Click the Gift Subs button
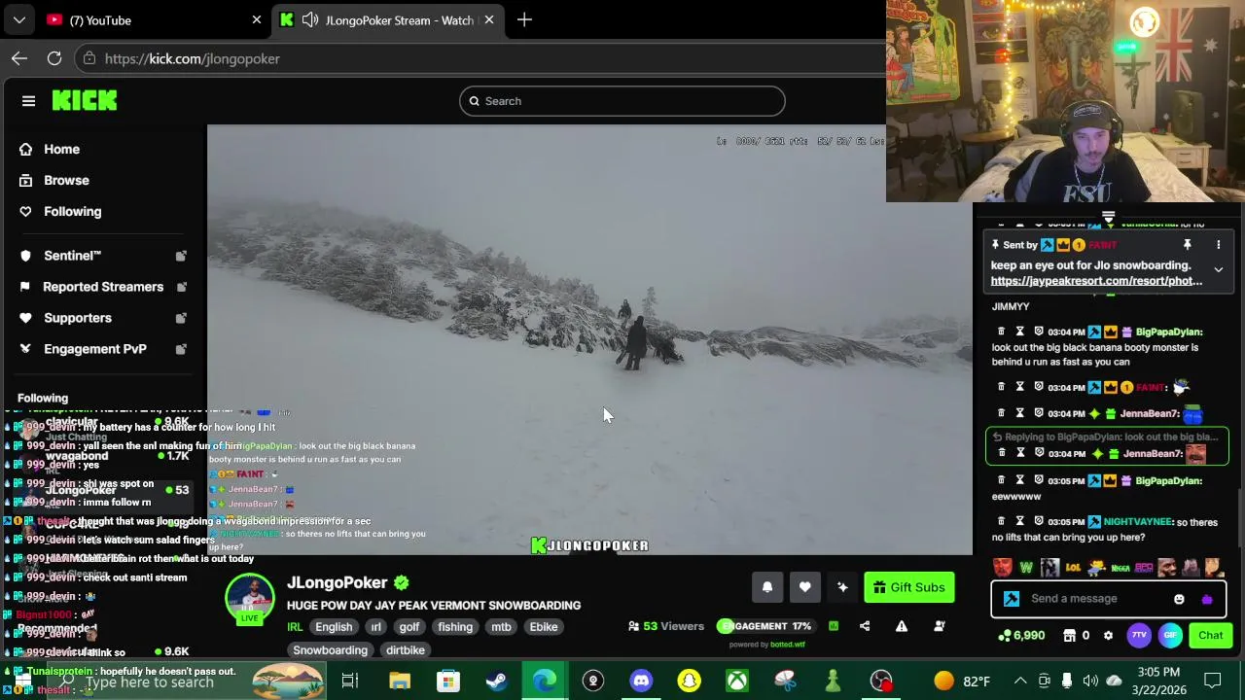 (909, 587)
